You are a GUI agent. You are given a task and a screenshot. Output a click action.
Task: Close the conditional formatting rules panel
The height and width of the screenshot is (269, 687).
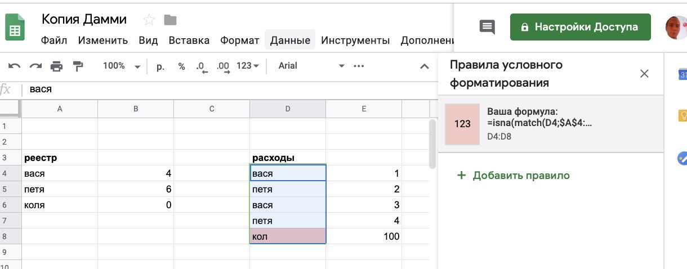tap(645, 74)
